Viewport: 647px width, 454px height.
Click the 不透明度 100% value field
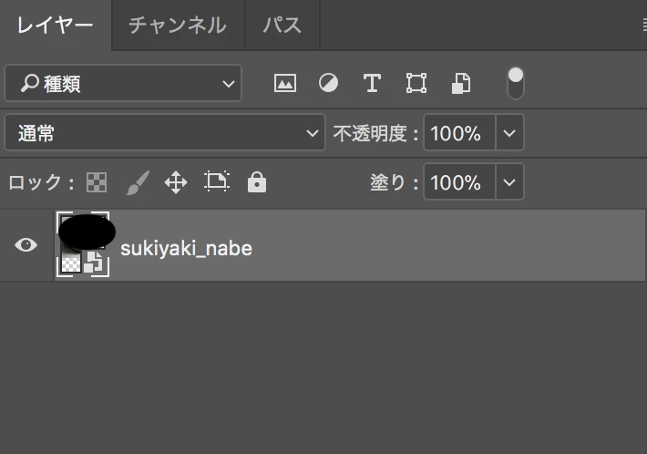[459, 133]
